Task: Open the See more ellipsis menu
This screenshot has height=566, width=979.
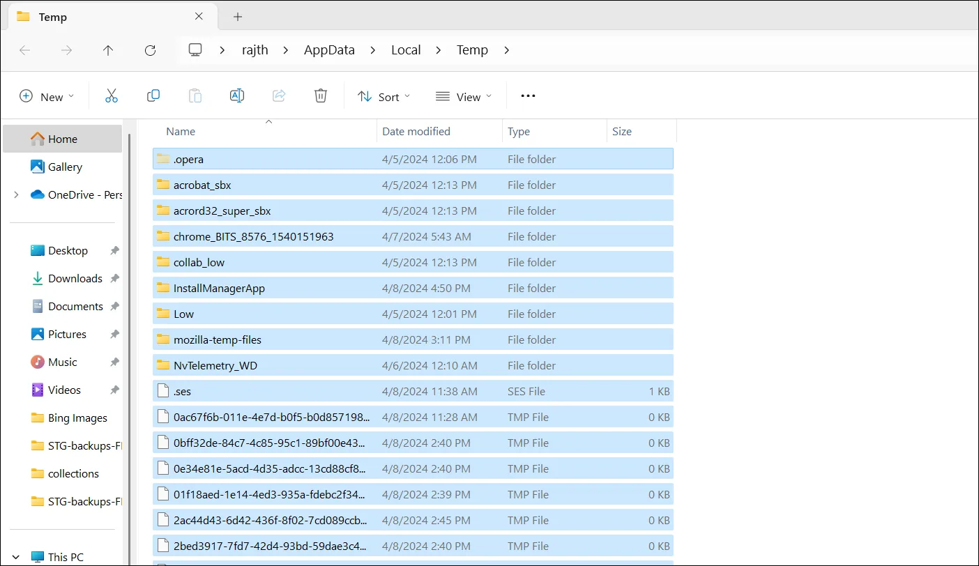Action: (528, 96)
